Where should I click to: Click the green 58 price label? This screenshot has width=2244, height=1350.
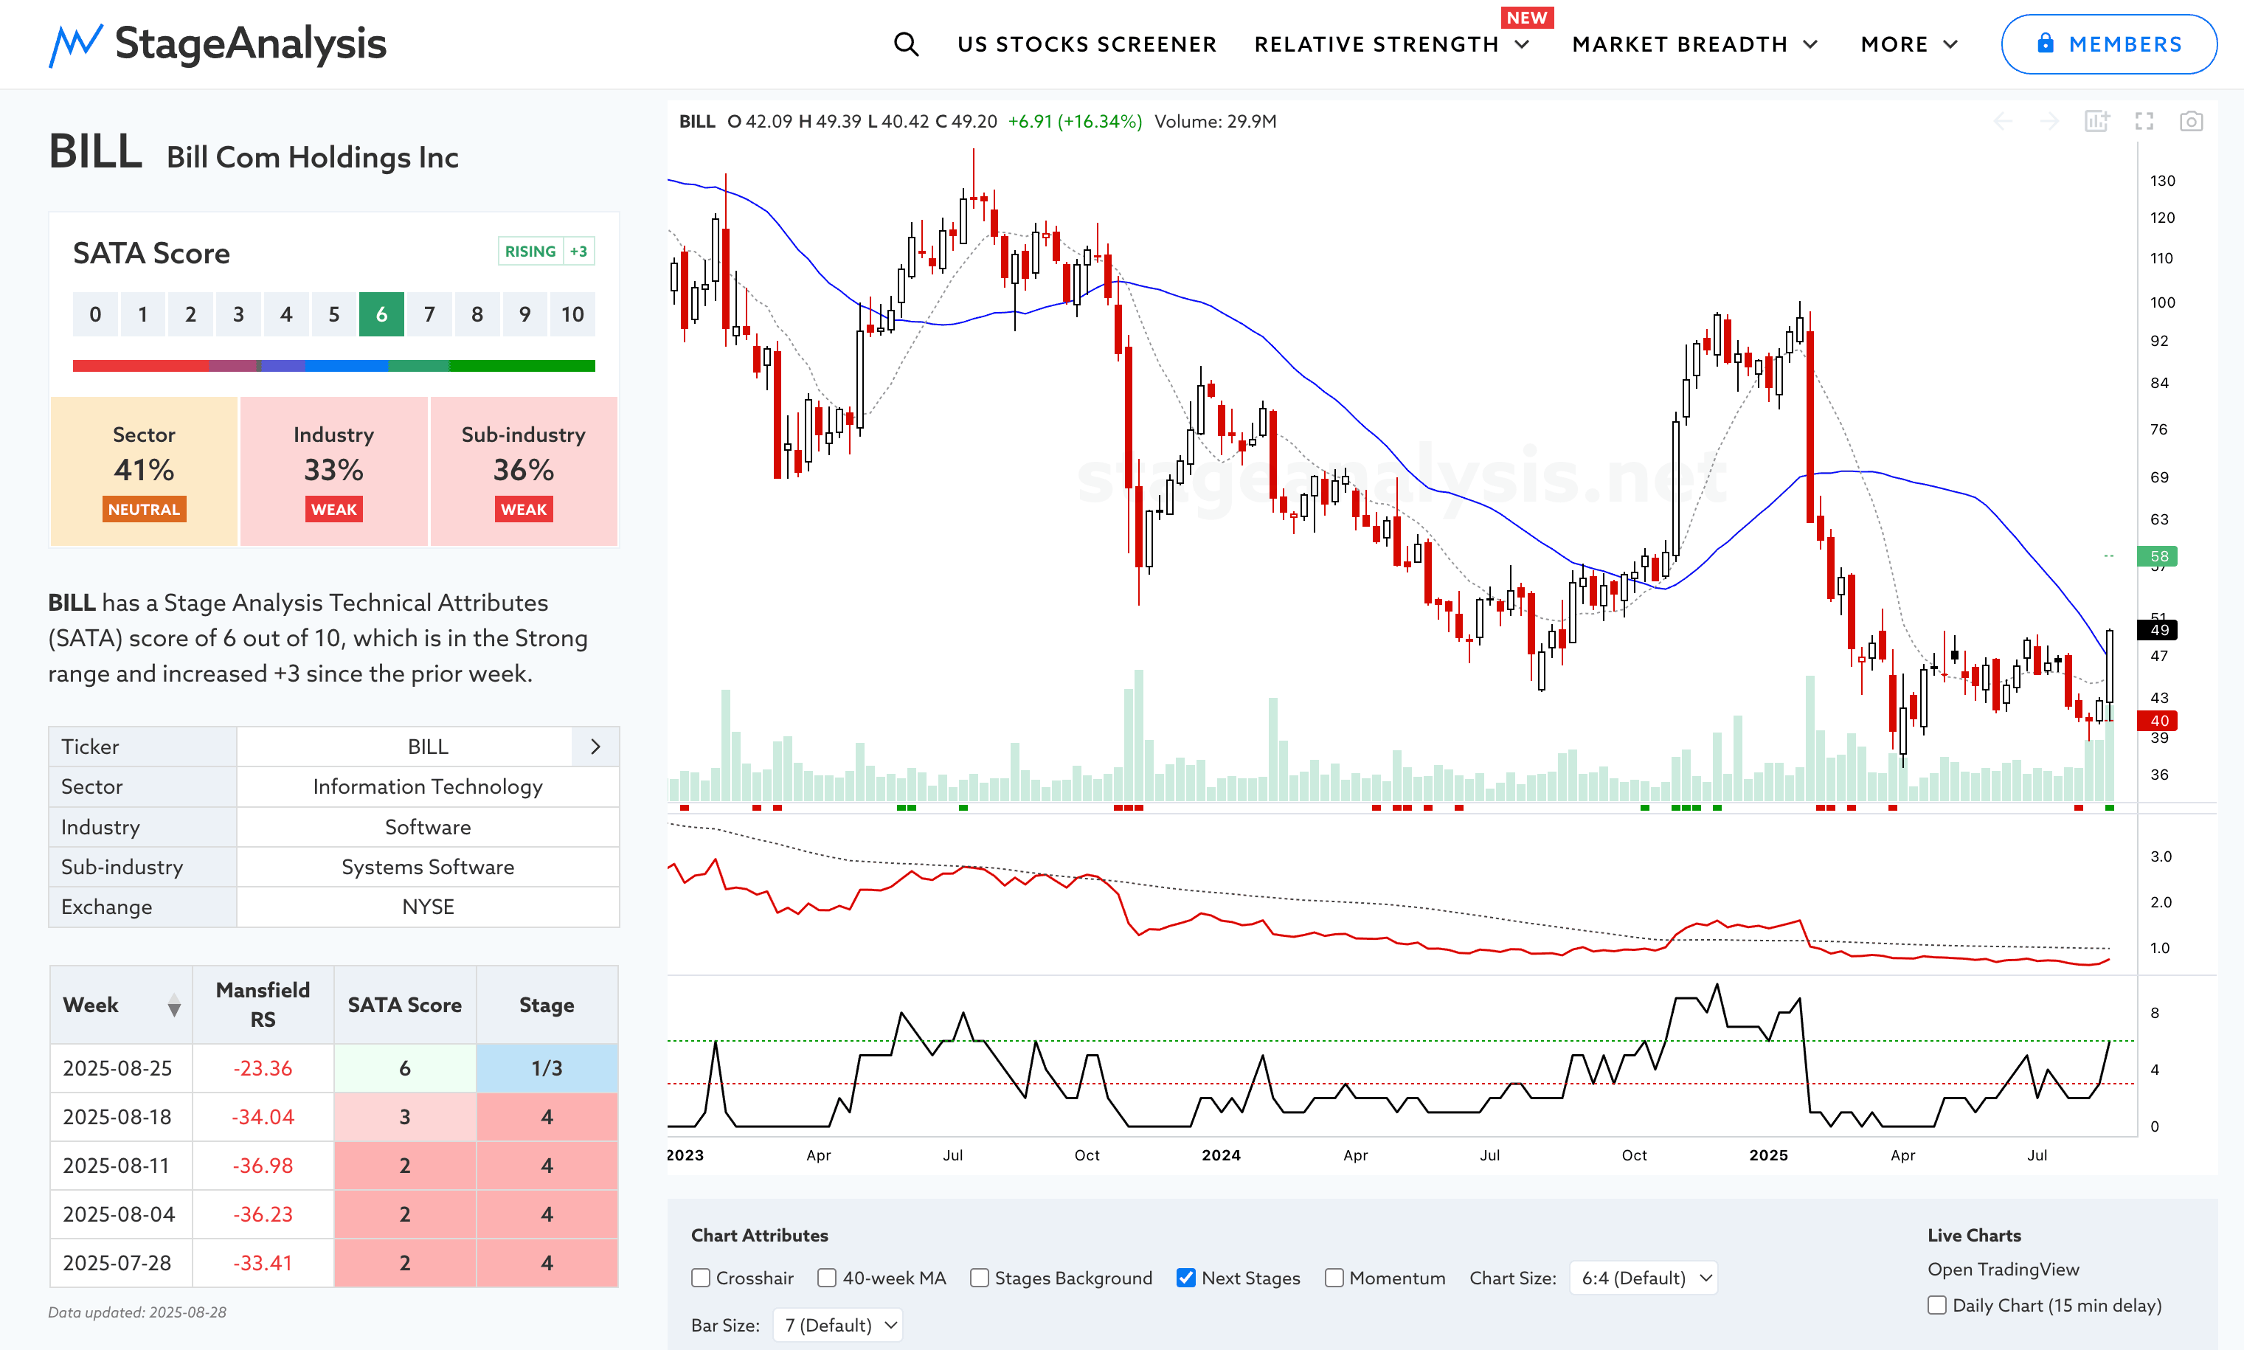point(2157,555)
